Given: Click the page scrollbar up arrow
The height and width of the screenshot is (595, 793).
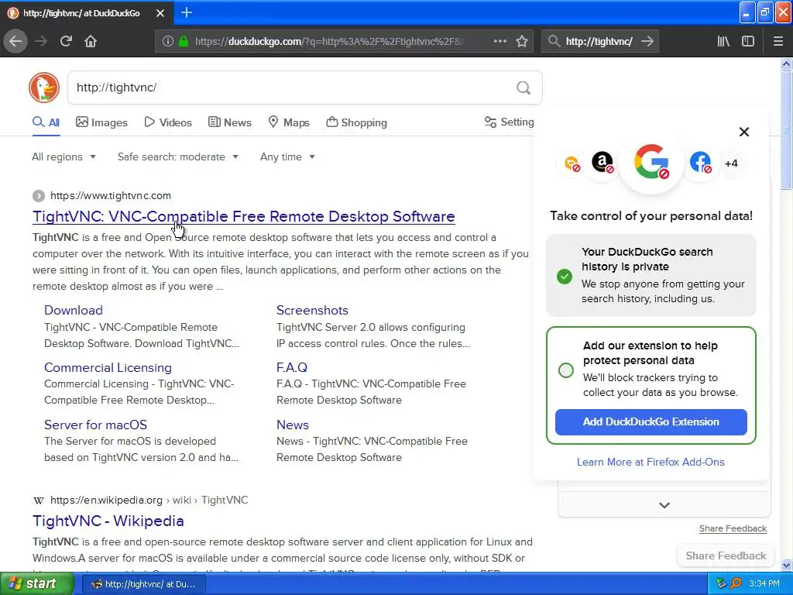Looking at the screenshot, I should coord(786,64).
